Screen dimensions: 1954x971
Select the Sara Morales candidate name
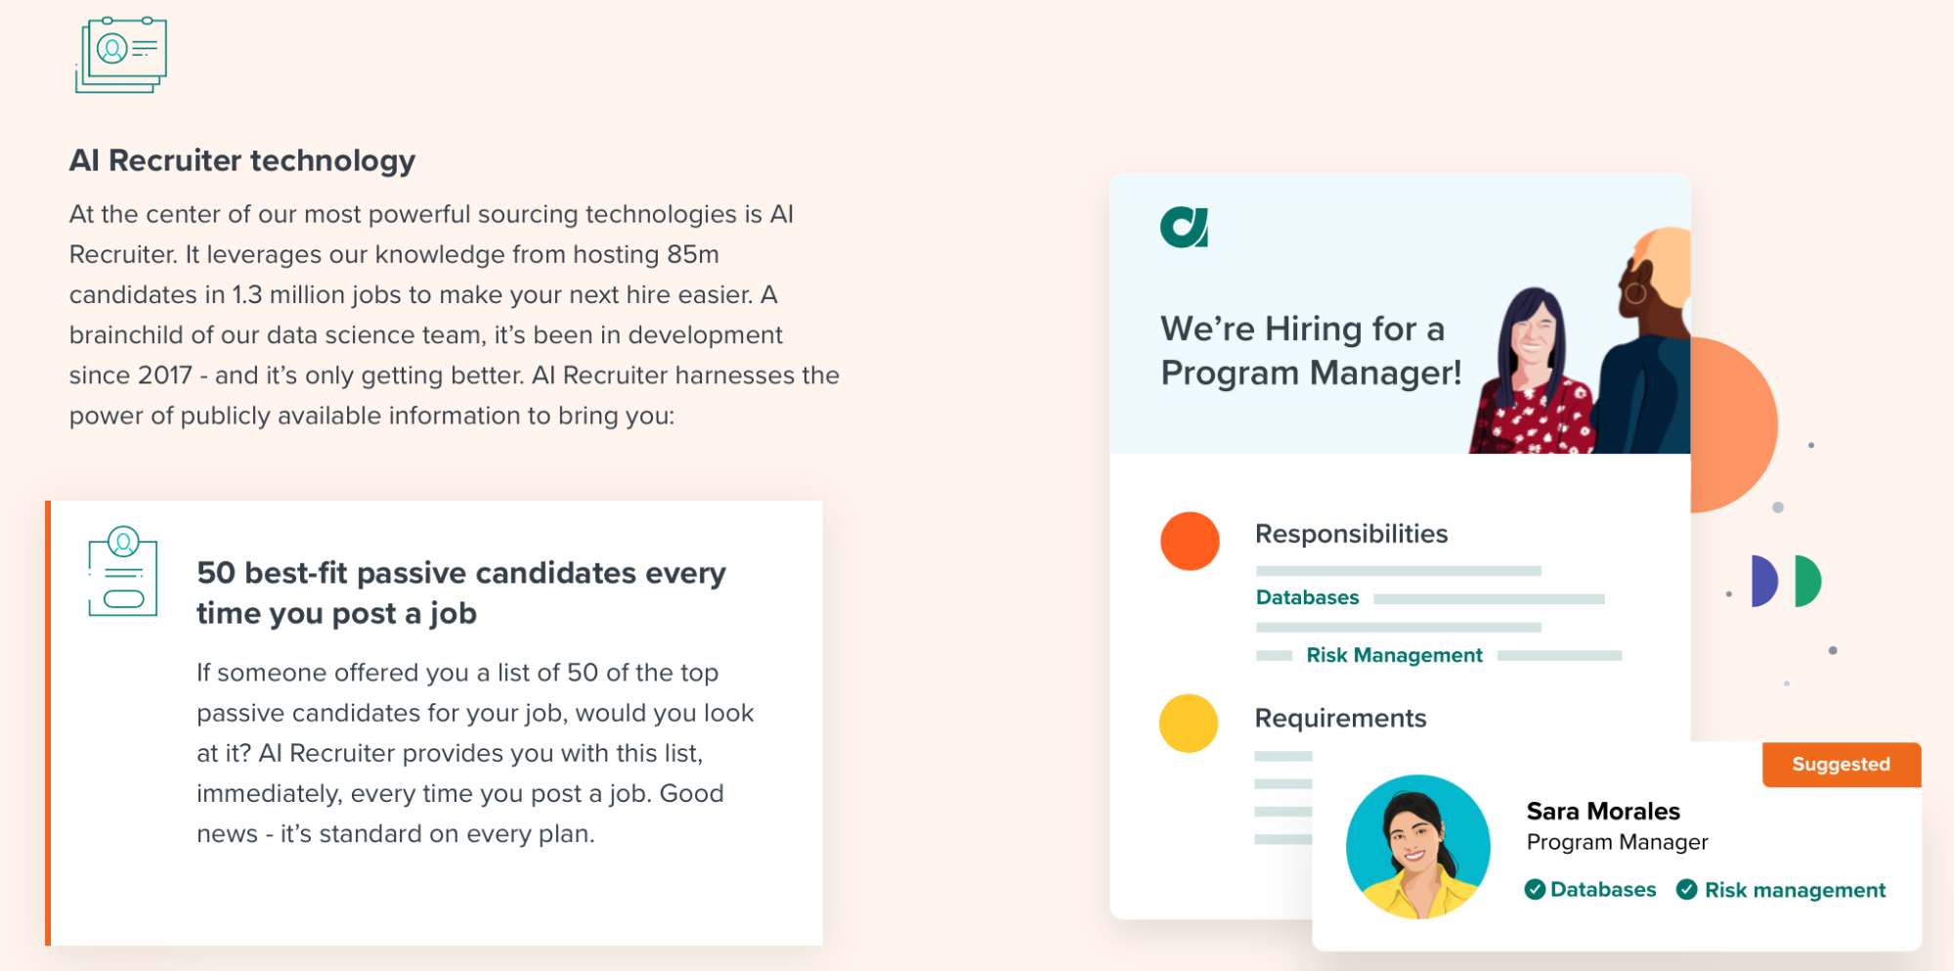(1603, 811)
